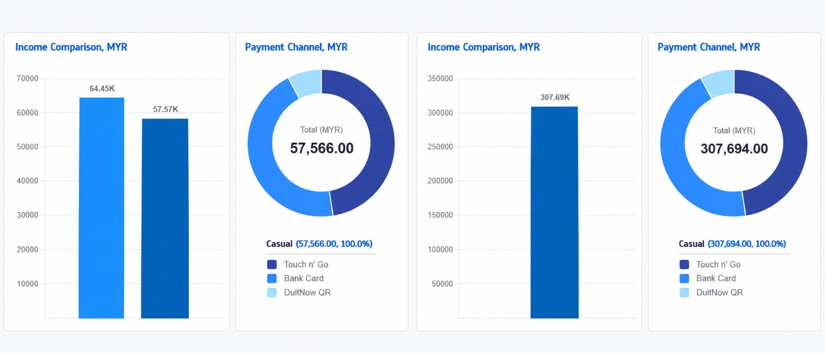Click the 307,694.00 total value

(x=734, y=149)
